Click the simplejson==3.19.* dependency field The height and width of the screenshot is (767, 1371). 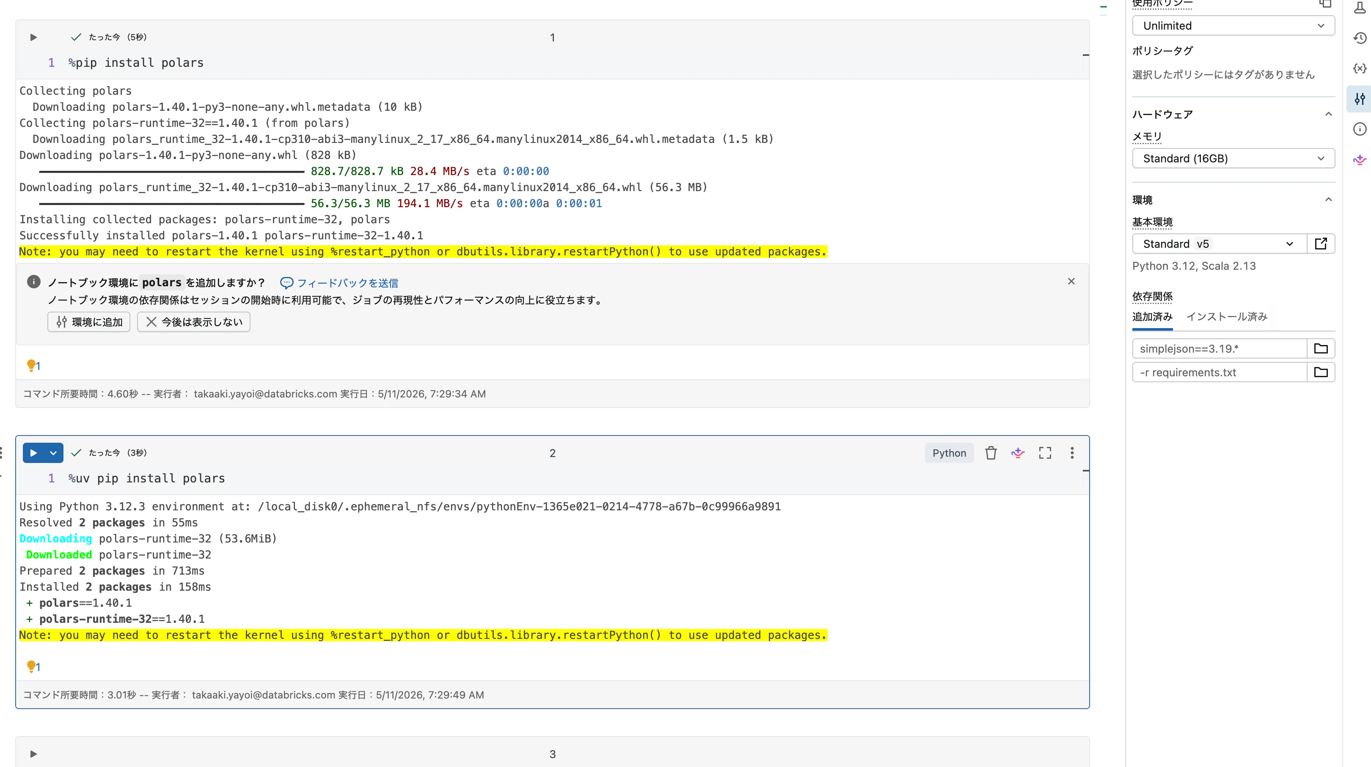[x=1220, y=349]
